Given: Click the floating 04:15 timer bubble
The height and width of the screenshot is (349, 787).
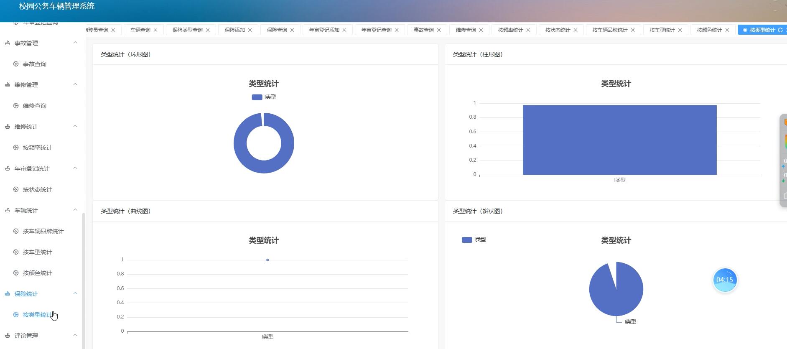Looking at the screenshot, I should pos(725,280).
